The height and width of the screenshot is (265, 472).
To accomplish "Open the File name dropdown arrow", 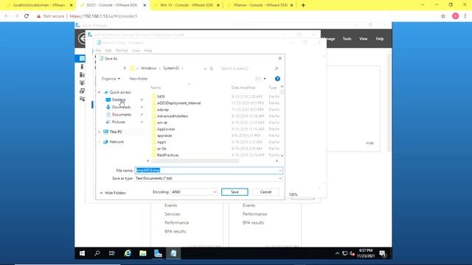I will coord(280,171).
